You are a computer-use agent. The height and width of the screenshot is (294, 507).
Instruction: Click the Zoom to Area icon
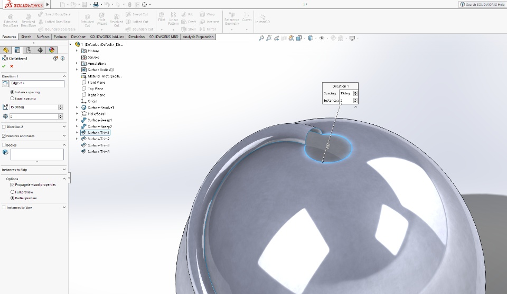coord(269,38)
